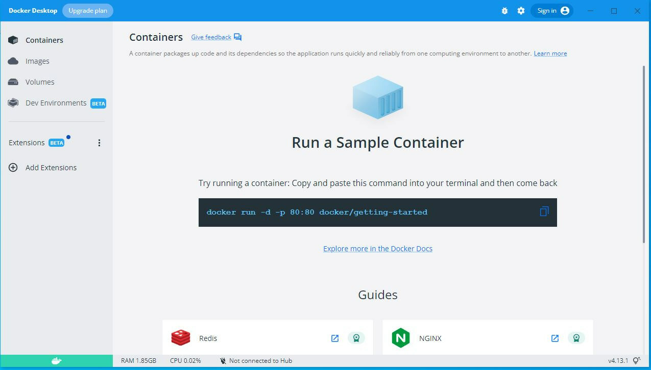Click the Docker whale icon in status bar
The image size is (651, 370).
tap(56, 361)
